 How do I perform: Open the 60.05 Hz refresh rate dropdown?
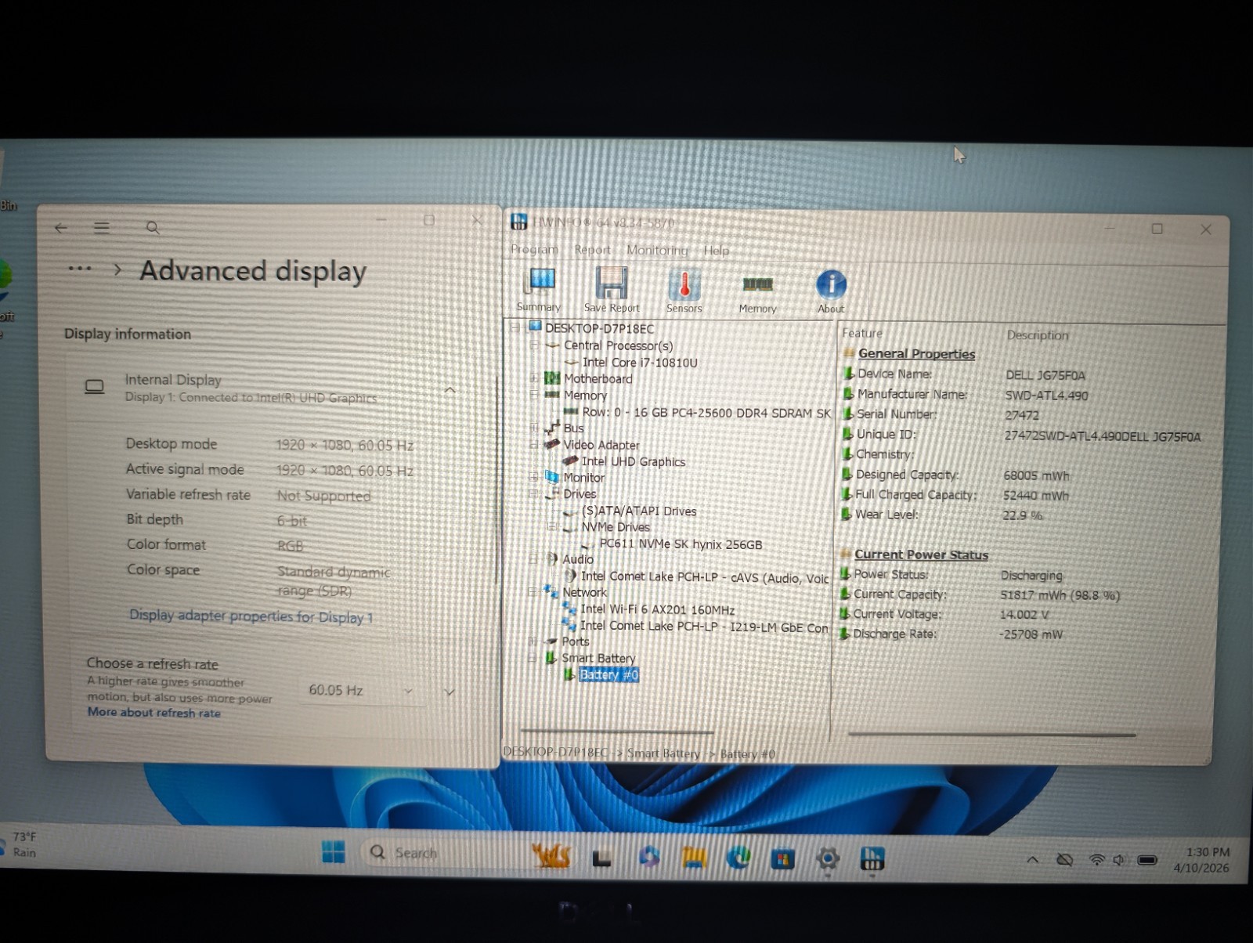pyautogui.click(x=361, y=690)
